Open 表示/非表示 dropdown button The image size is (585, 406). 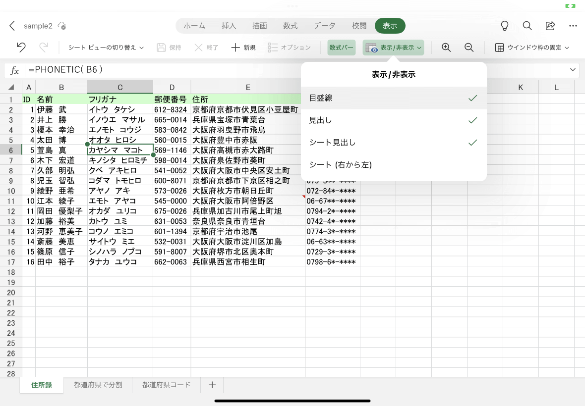coord(393,48)
